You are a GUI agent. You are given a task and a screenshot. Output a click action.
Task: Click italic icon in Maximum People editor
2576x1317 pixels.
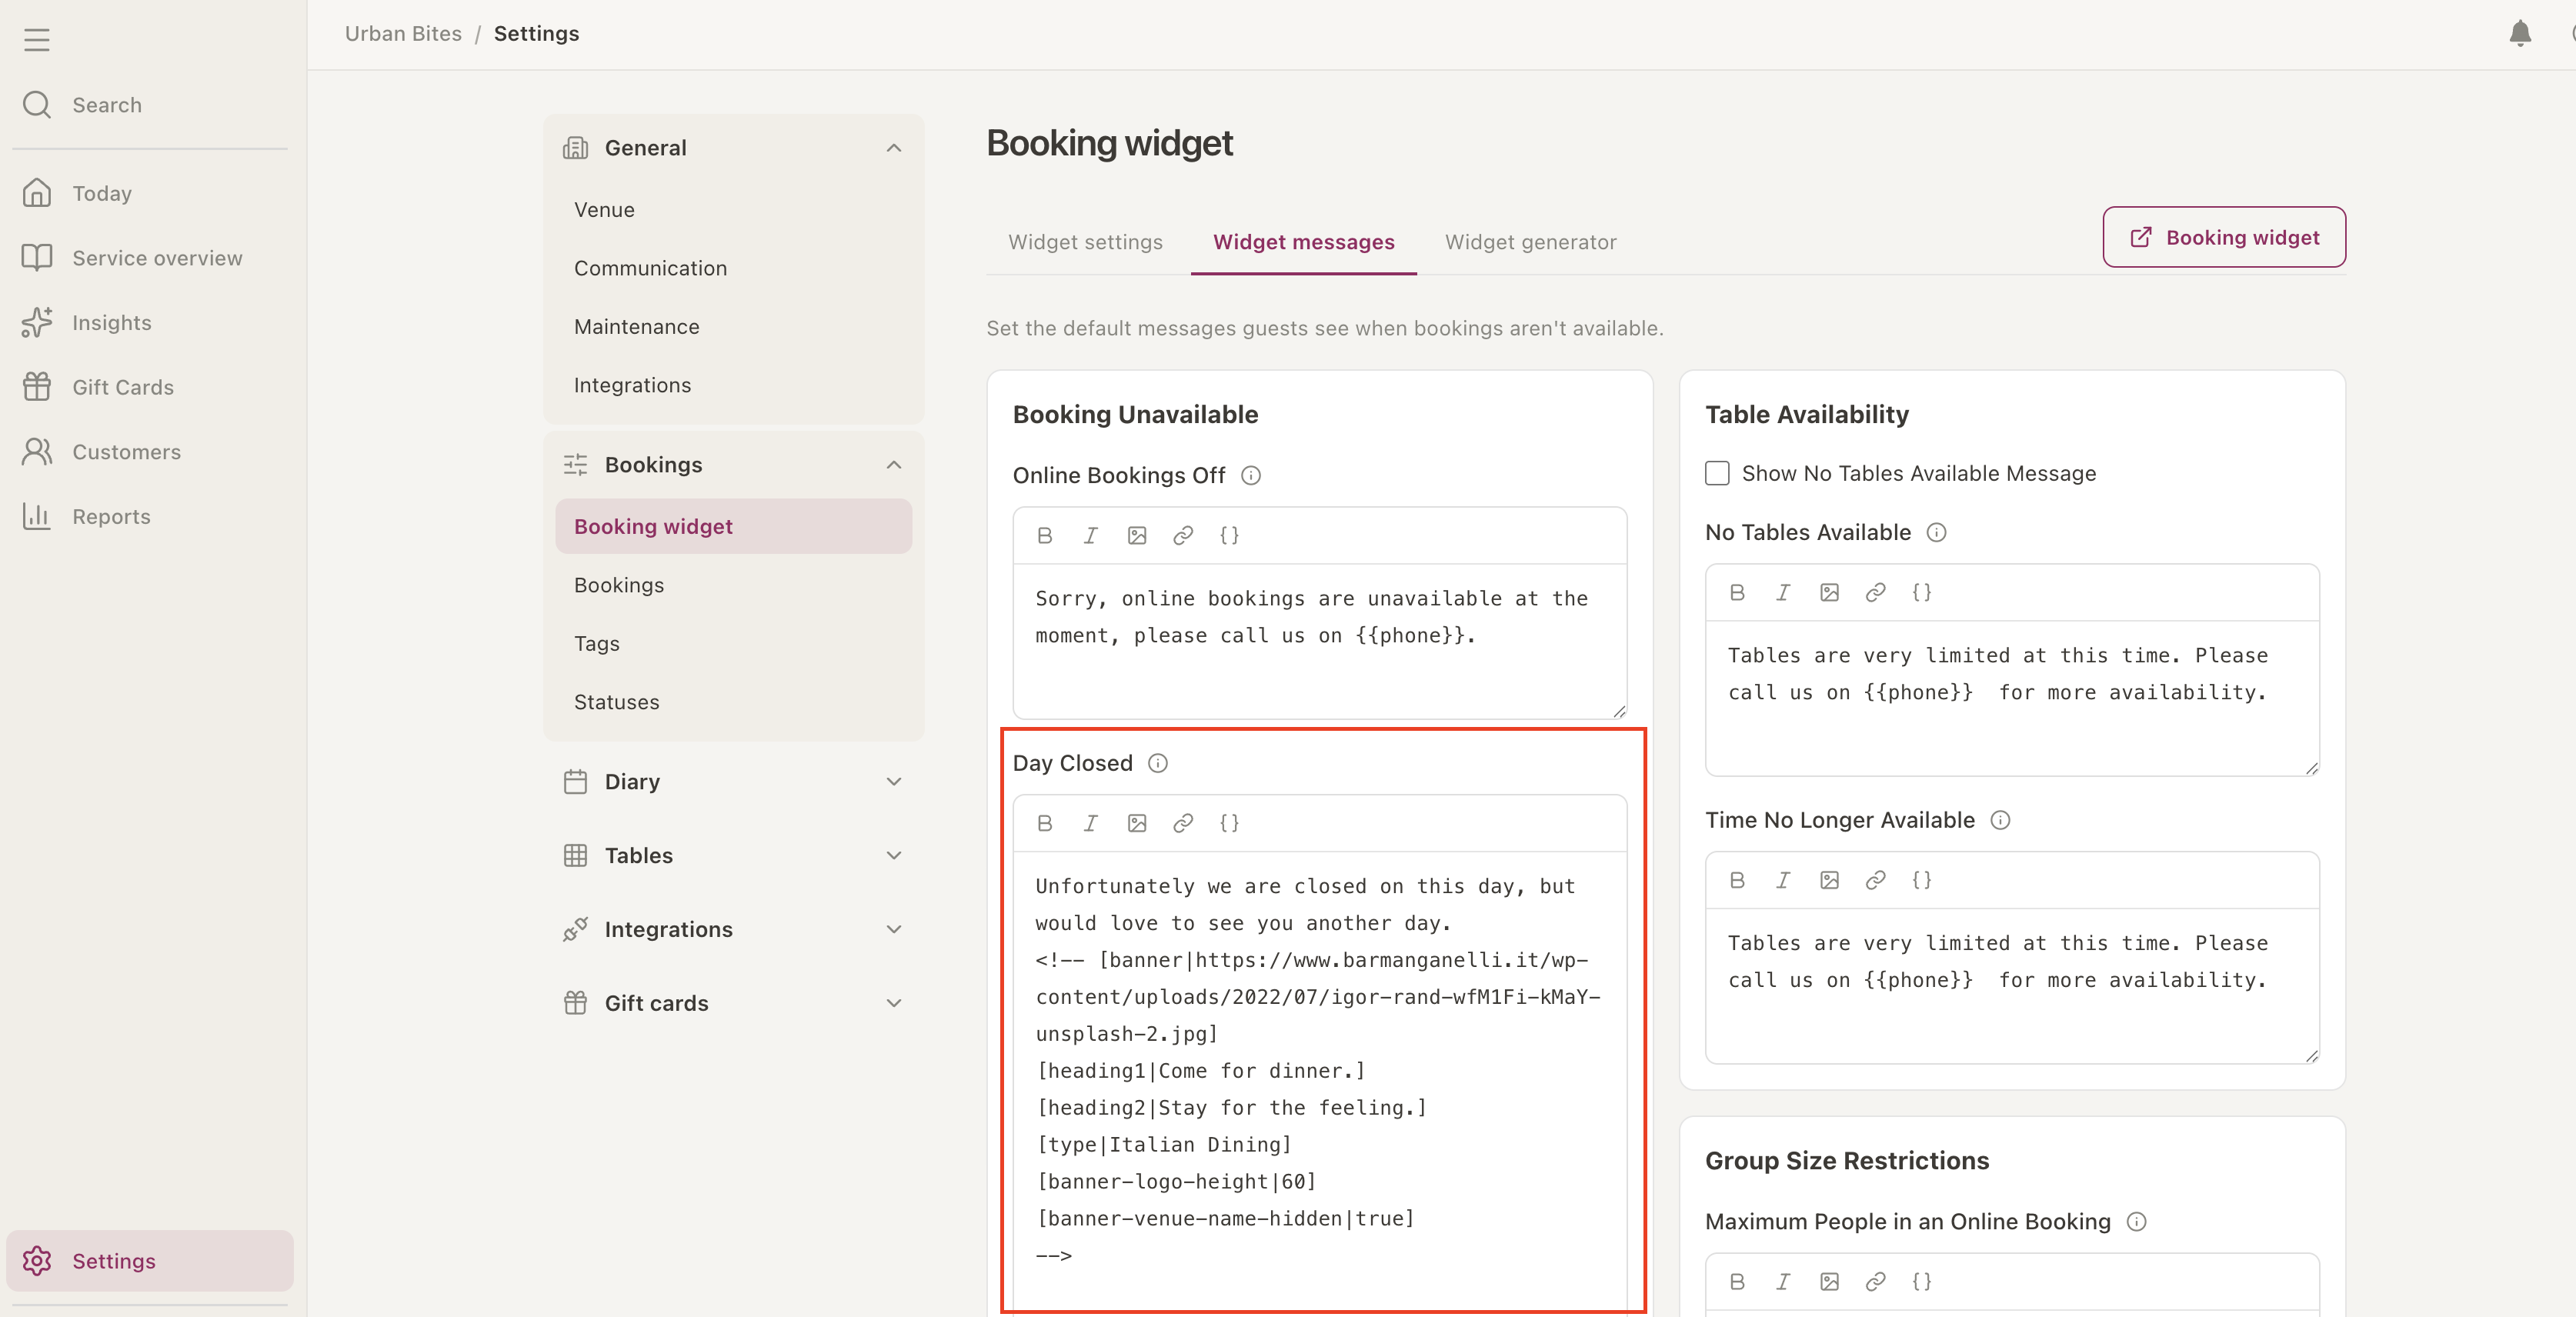tap(1783, 1282)
